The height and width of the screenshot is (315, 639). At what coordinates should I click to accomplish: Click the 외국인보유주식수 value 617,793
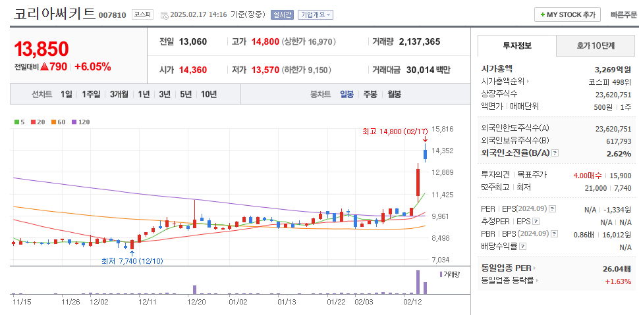tap(619, 141)
